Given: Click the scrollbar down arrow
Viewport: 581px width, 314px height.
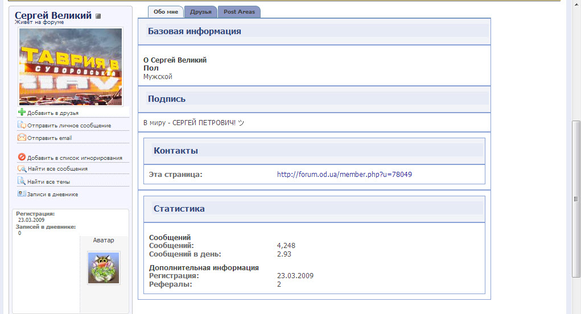Looking at the screenshot, I should tap(576, 309).
